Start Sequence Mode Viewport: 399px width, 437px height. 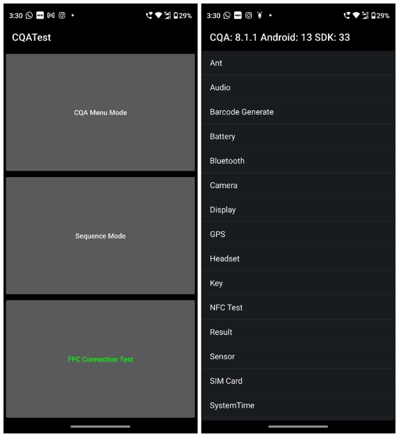(x=100, y=236)
